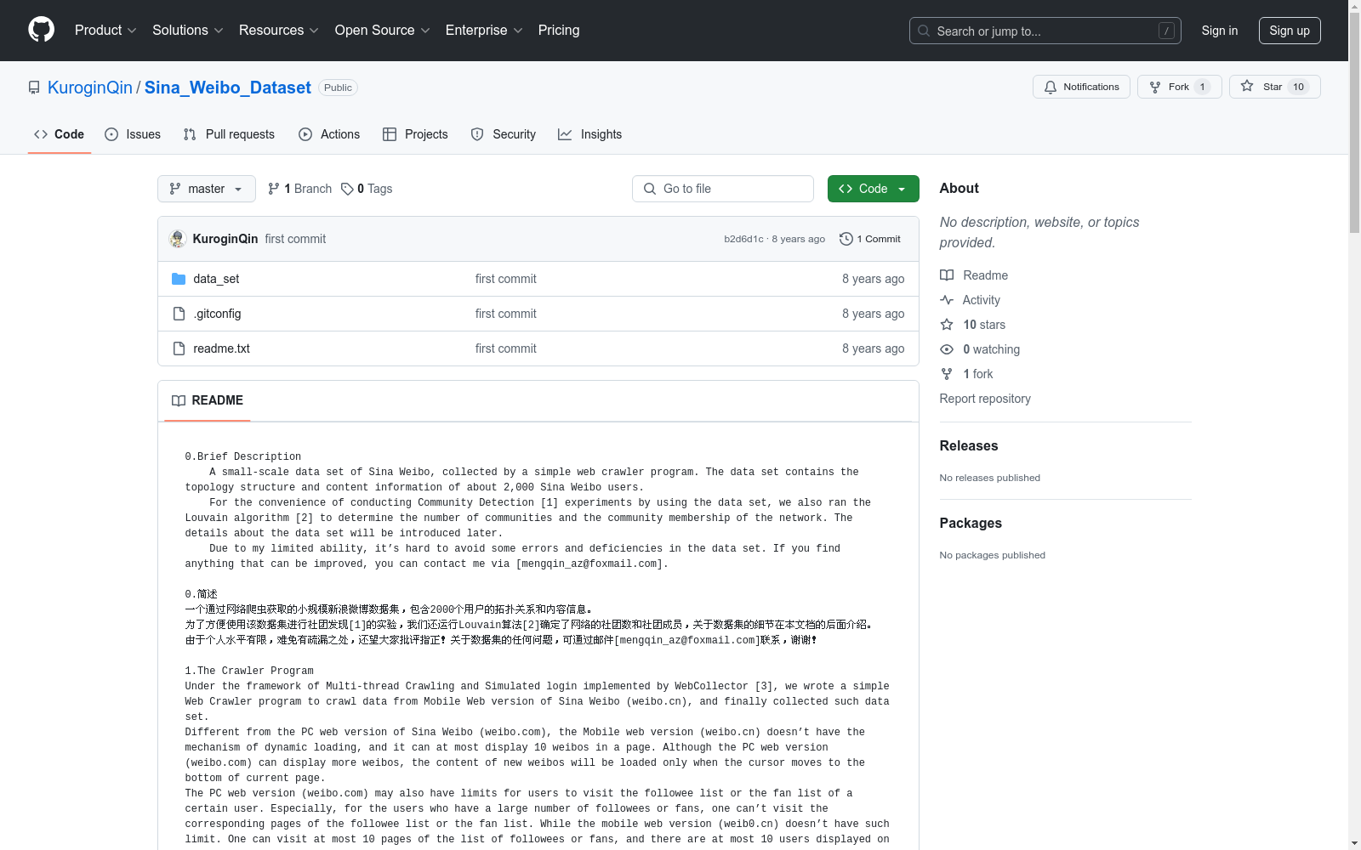1361x850 pixels.
Task: Open first commit link in .gitconfig row
Action: (x=506, y=314)
